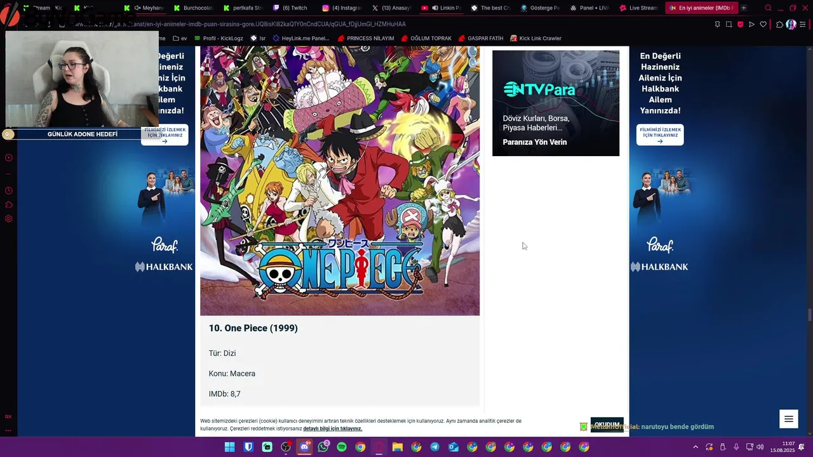Click left Halkbank 'Filmimizi izlemek için tıklayınız' button
This screenshot has width=813, height=457.
click(165, 135)
